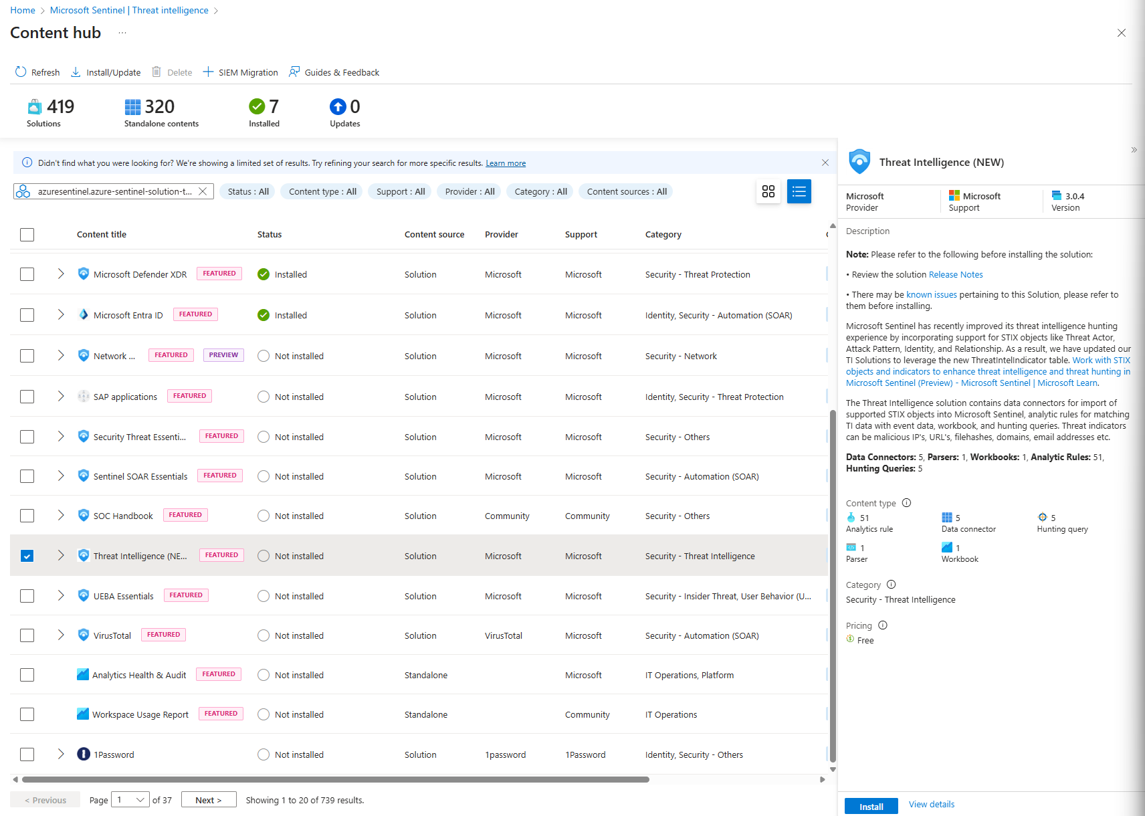Open Guides & Feedback icon
Image resolution: width=1145 pixels, height=816 pixels.
click(294, 72)
